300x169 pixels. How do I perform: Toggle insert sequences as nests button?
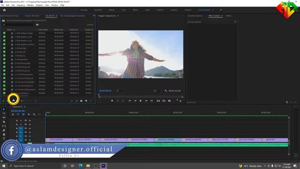(13, 115)
